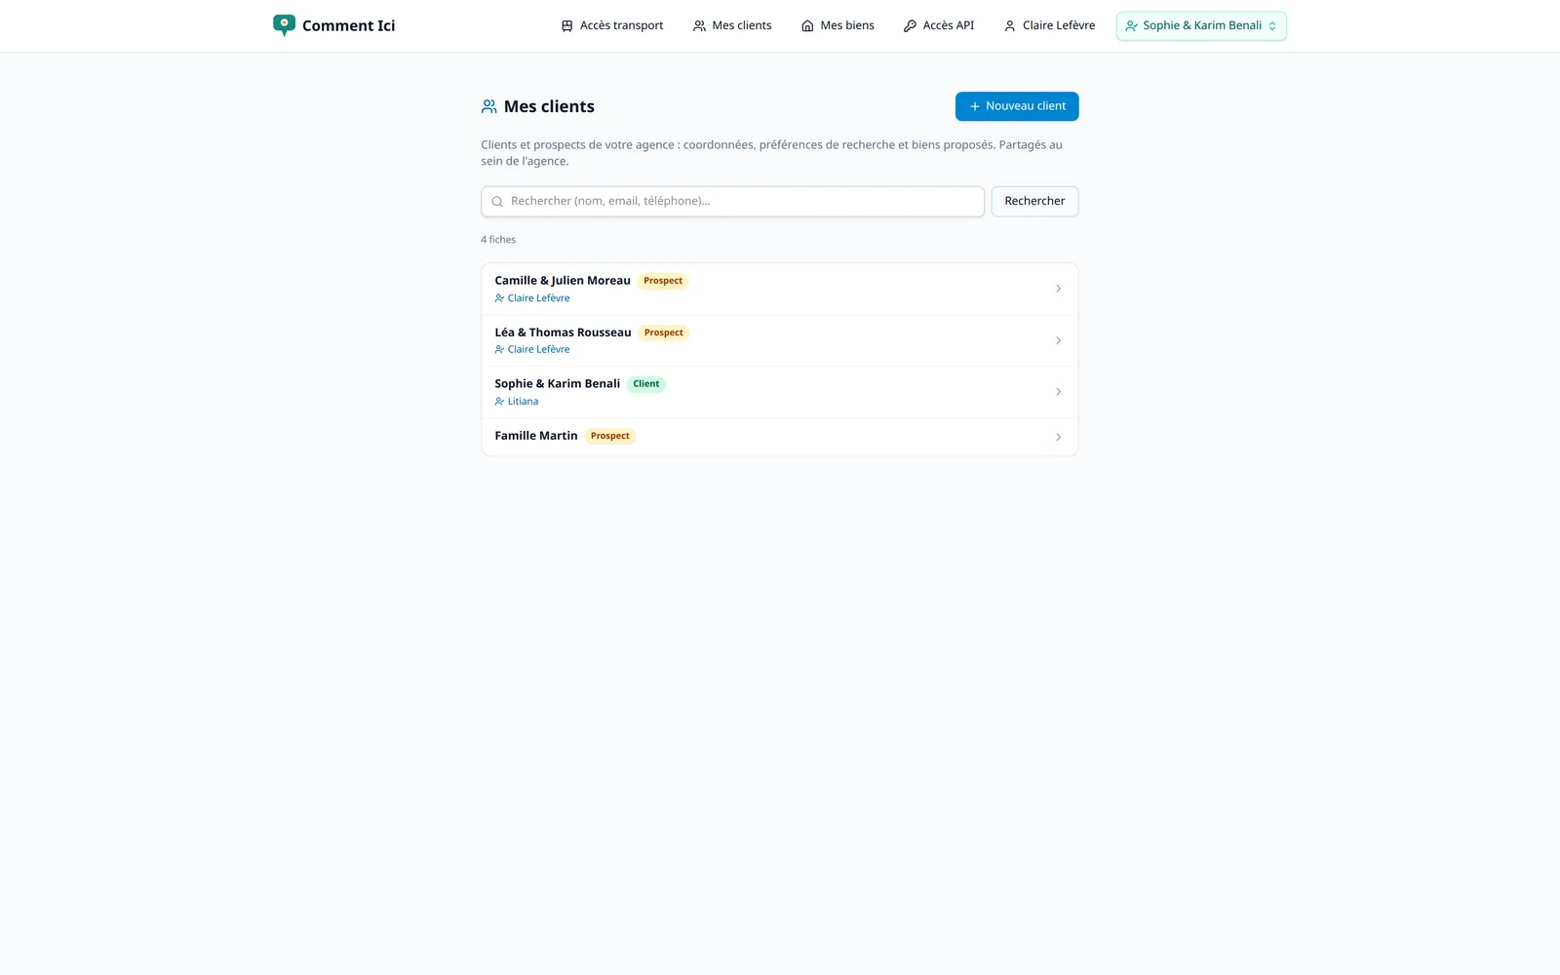Click agent icon under Léa & Thomas Rousseau
This screenshot has height=975, width=1560.
pyautogui.click(x=499, y=349)
